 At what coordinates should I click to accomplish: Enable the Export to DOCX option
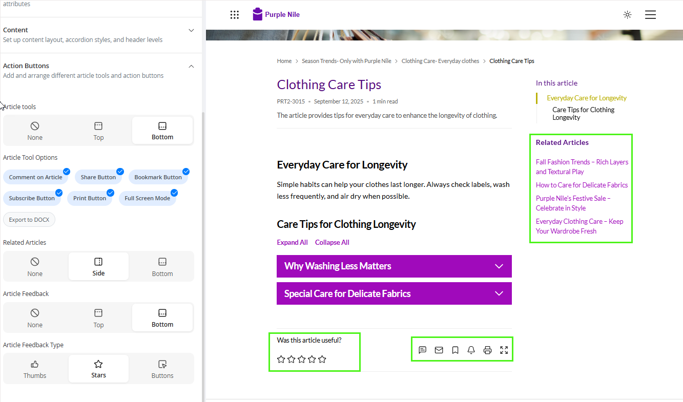click(29, 220)
